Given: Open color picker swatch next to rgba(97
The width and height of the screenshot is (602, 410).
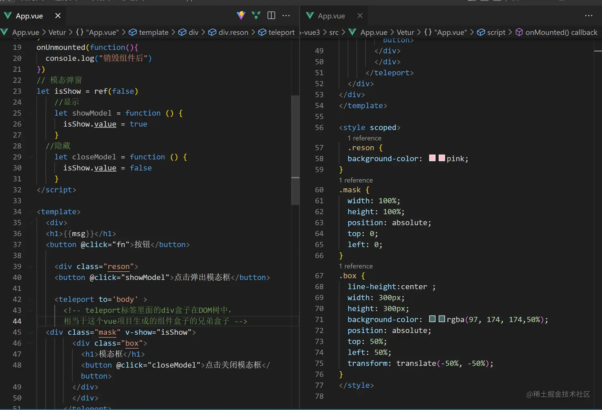Looking at the screenshot, I should (442, 319).
